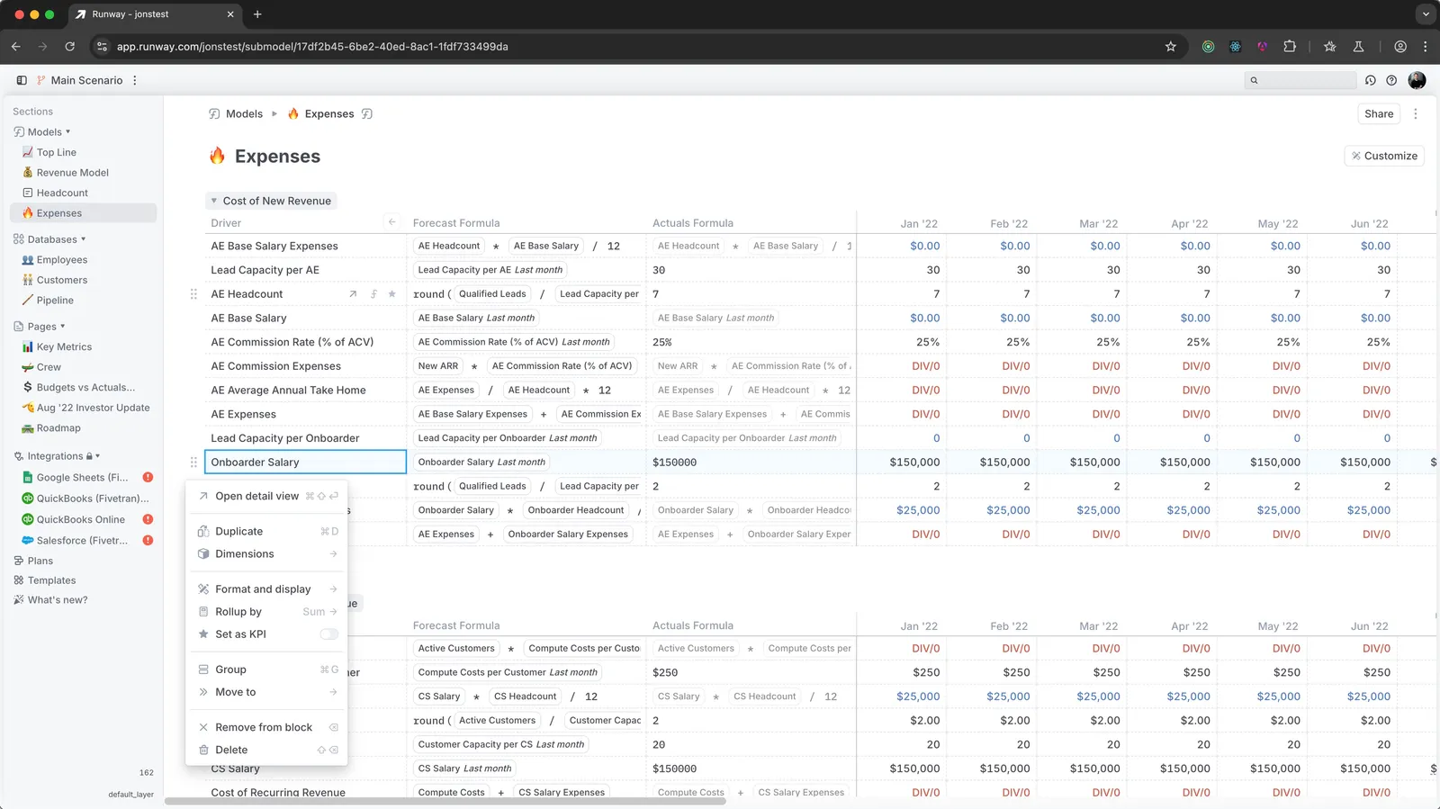Open the Rollup by Sum submenu
Viewport: 1440px width, 809px height.
(266, 612)
